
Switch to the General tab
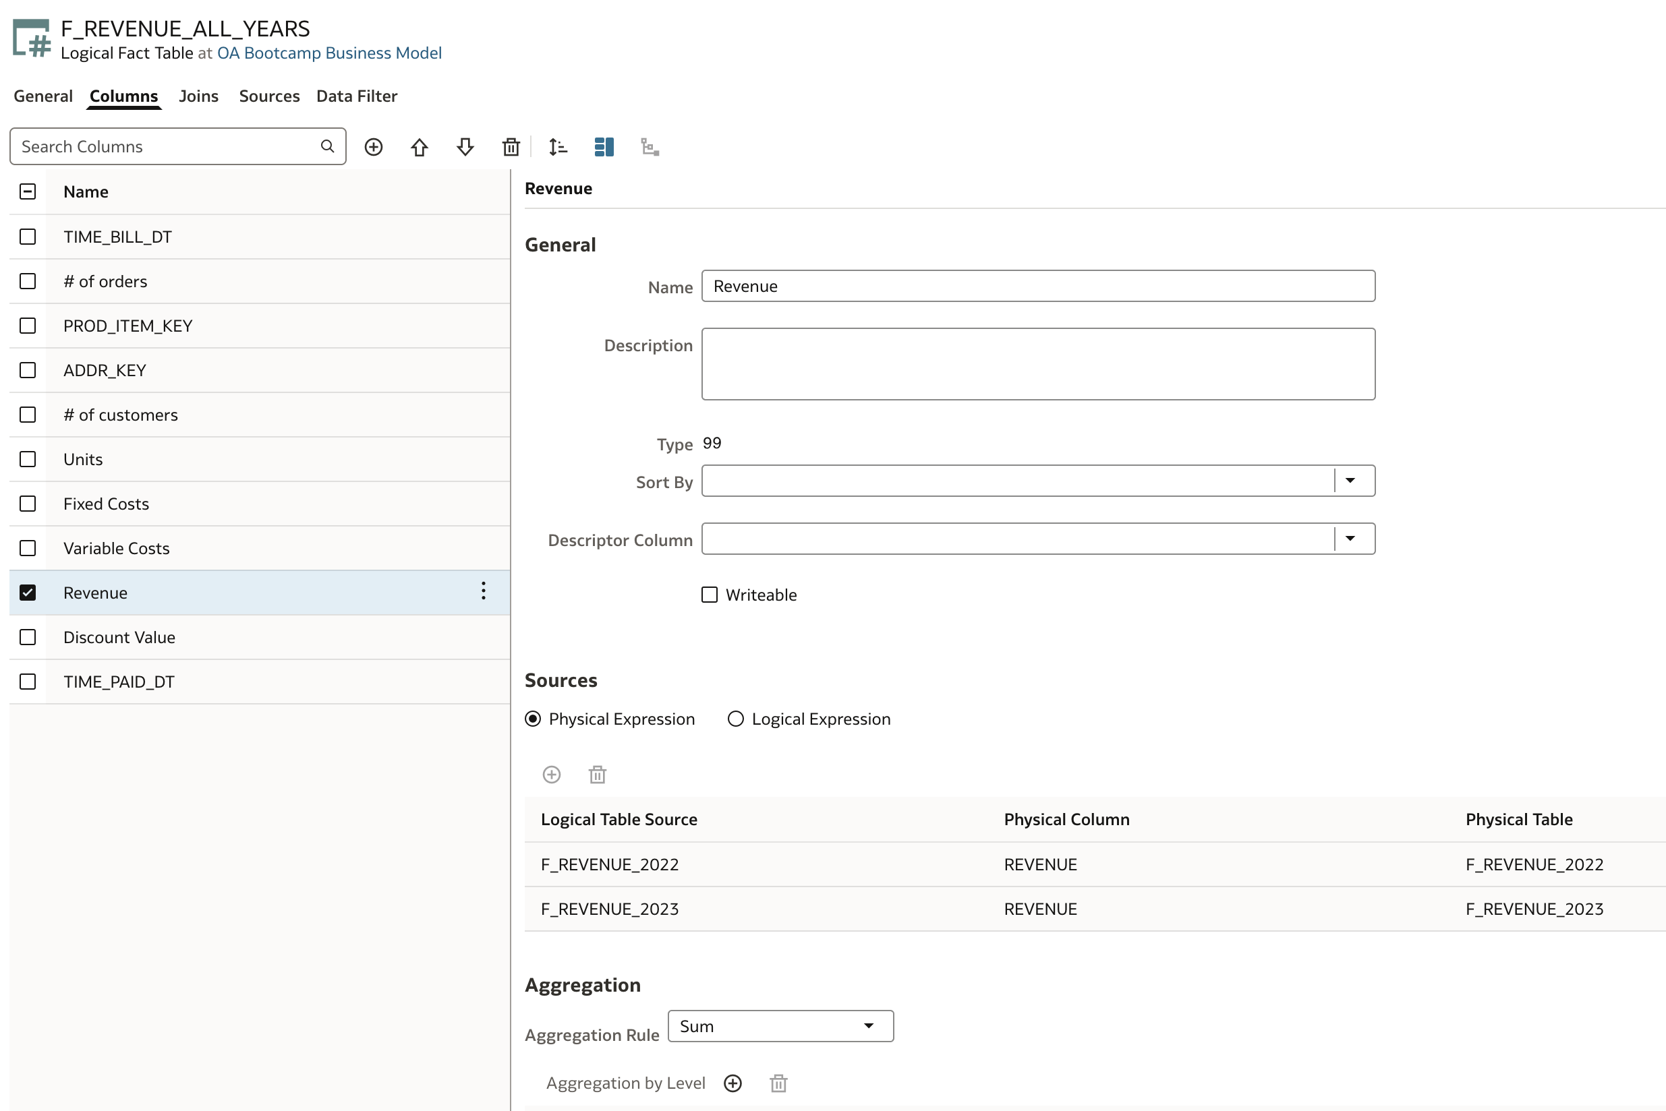(x=43, y=96)
